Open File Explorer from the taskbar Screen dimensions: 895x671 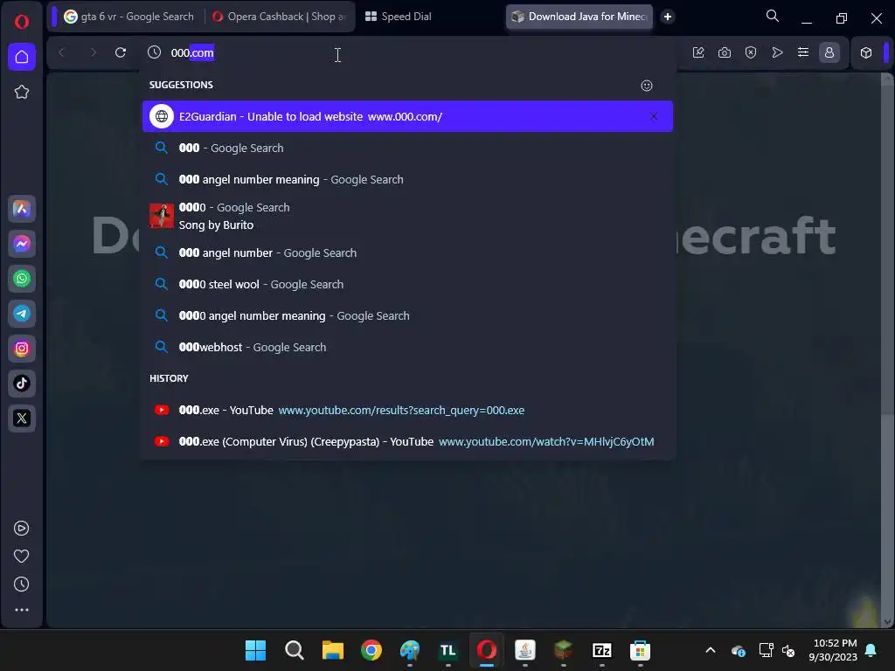pyautogui.click(x=332, y=650)
